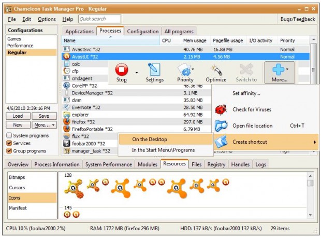The height and width of the screenshot is (237, 321).
Task: Open the Registry tab
Action: 216,164
